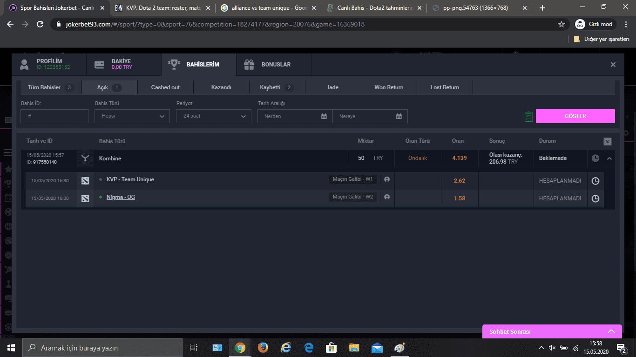The image size is (636, 357).
Task: Show Kazandı won bets
Action: pos(221,87)
